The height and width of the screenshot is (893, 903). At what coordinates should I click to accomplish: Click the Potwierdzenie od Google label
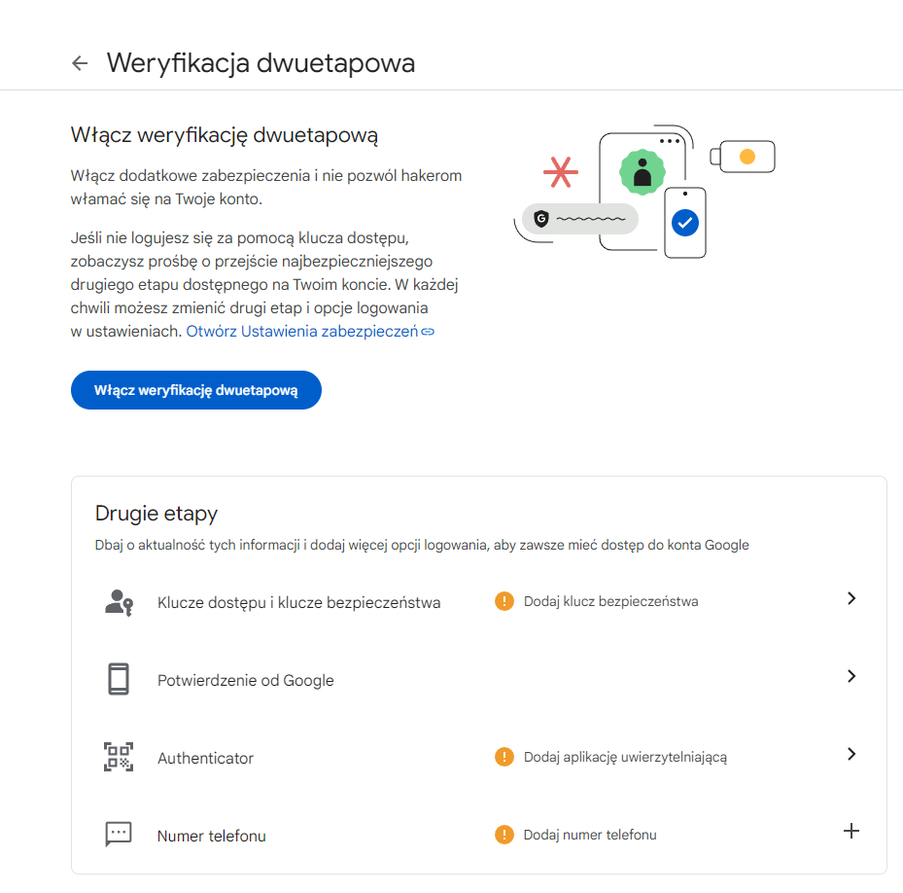(245, 680)
